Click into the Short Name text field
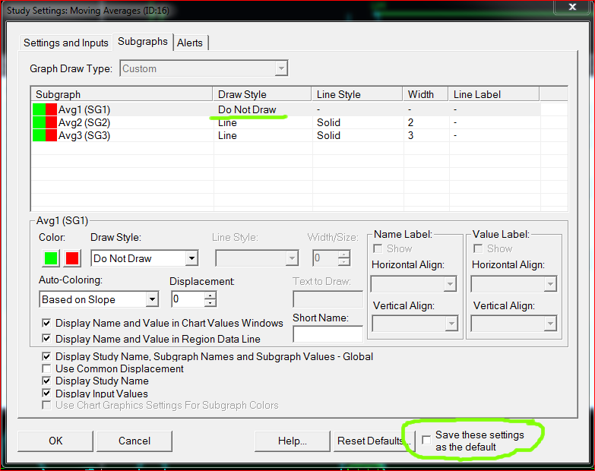Screen dimensions: 595x471 pos(328,333)
